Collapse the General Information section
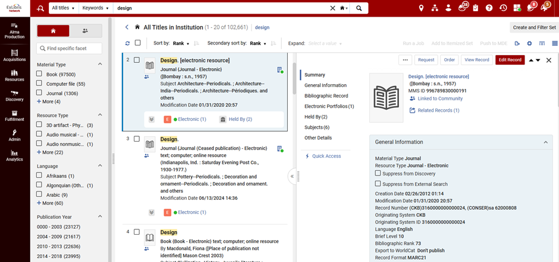The width and height of the screenshot is (559, 262). (545, 142)
